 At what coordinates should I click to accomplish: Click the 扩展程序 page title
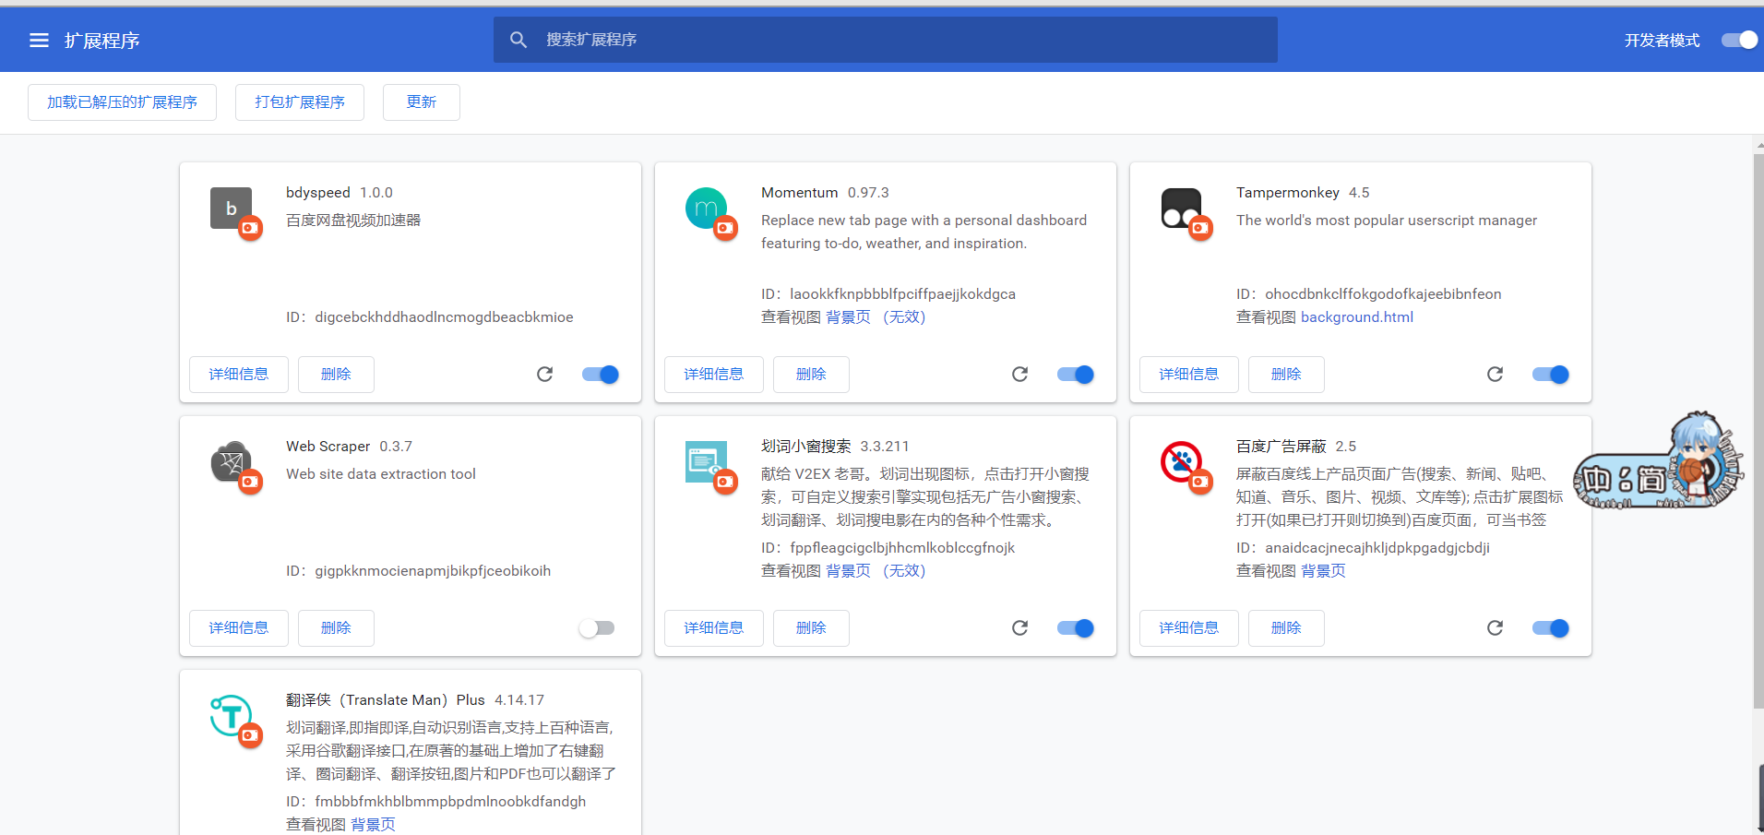coord(101,41)
